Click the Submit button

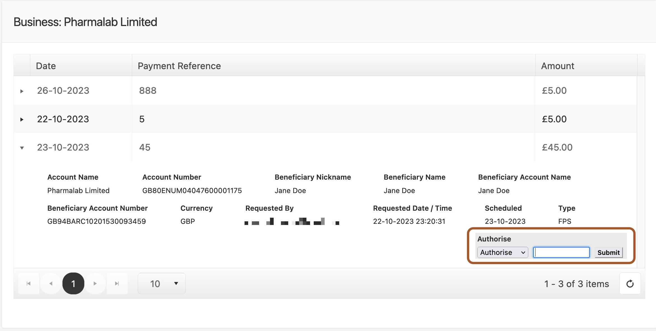[x=608, y=252]
